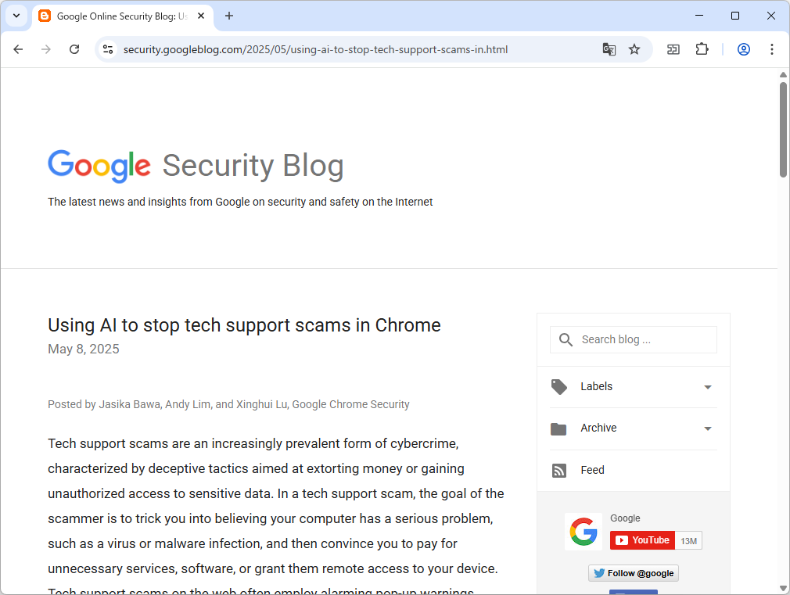Open the Extensions puzzle icon
790x595 pixels.
(x=702, y=48)
